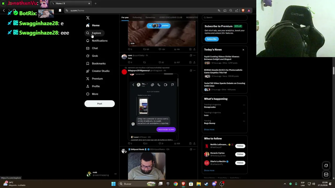Image resolution: width=335 pixels, height=188 pixels.
Task: Follow Horacio Cartes
Action: click(240, 154)
